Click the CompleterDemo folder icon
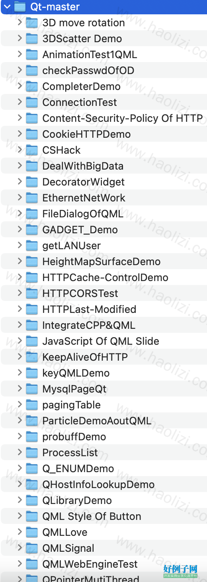This screenshot has width=207, height=582. (32, 86)
